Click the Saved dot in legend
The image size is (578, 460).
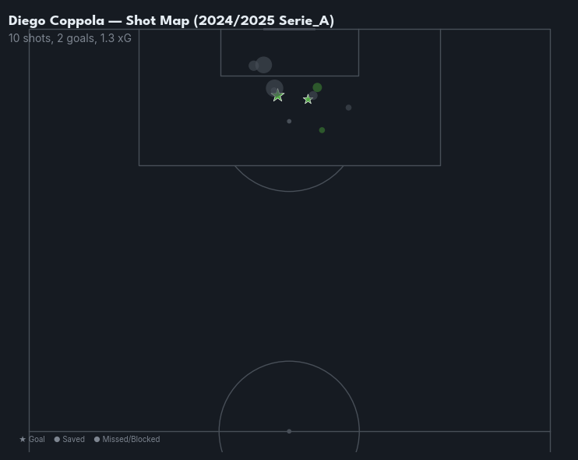click(x=57, y=440)
